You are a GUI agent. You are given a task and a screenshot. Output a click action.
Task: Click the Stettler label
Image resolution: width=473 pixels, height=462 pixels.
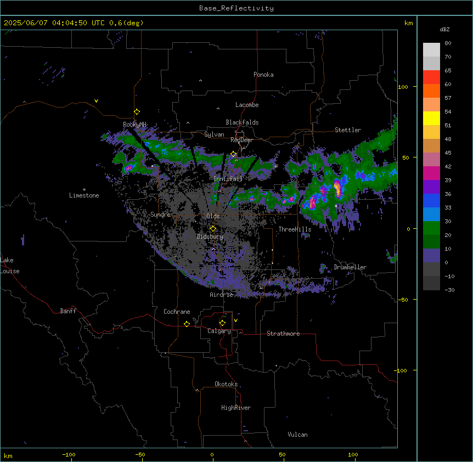point(348,130)
